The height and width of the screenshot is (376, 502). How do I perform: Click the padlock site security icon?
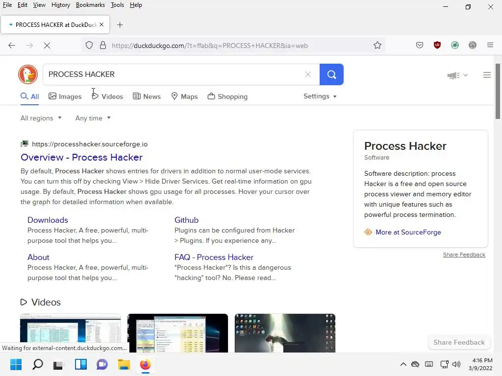tap(103, 46)
